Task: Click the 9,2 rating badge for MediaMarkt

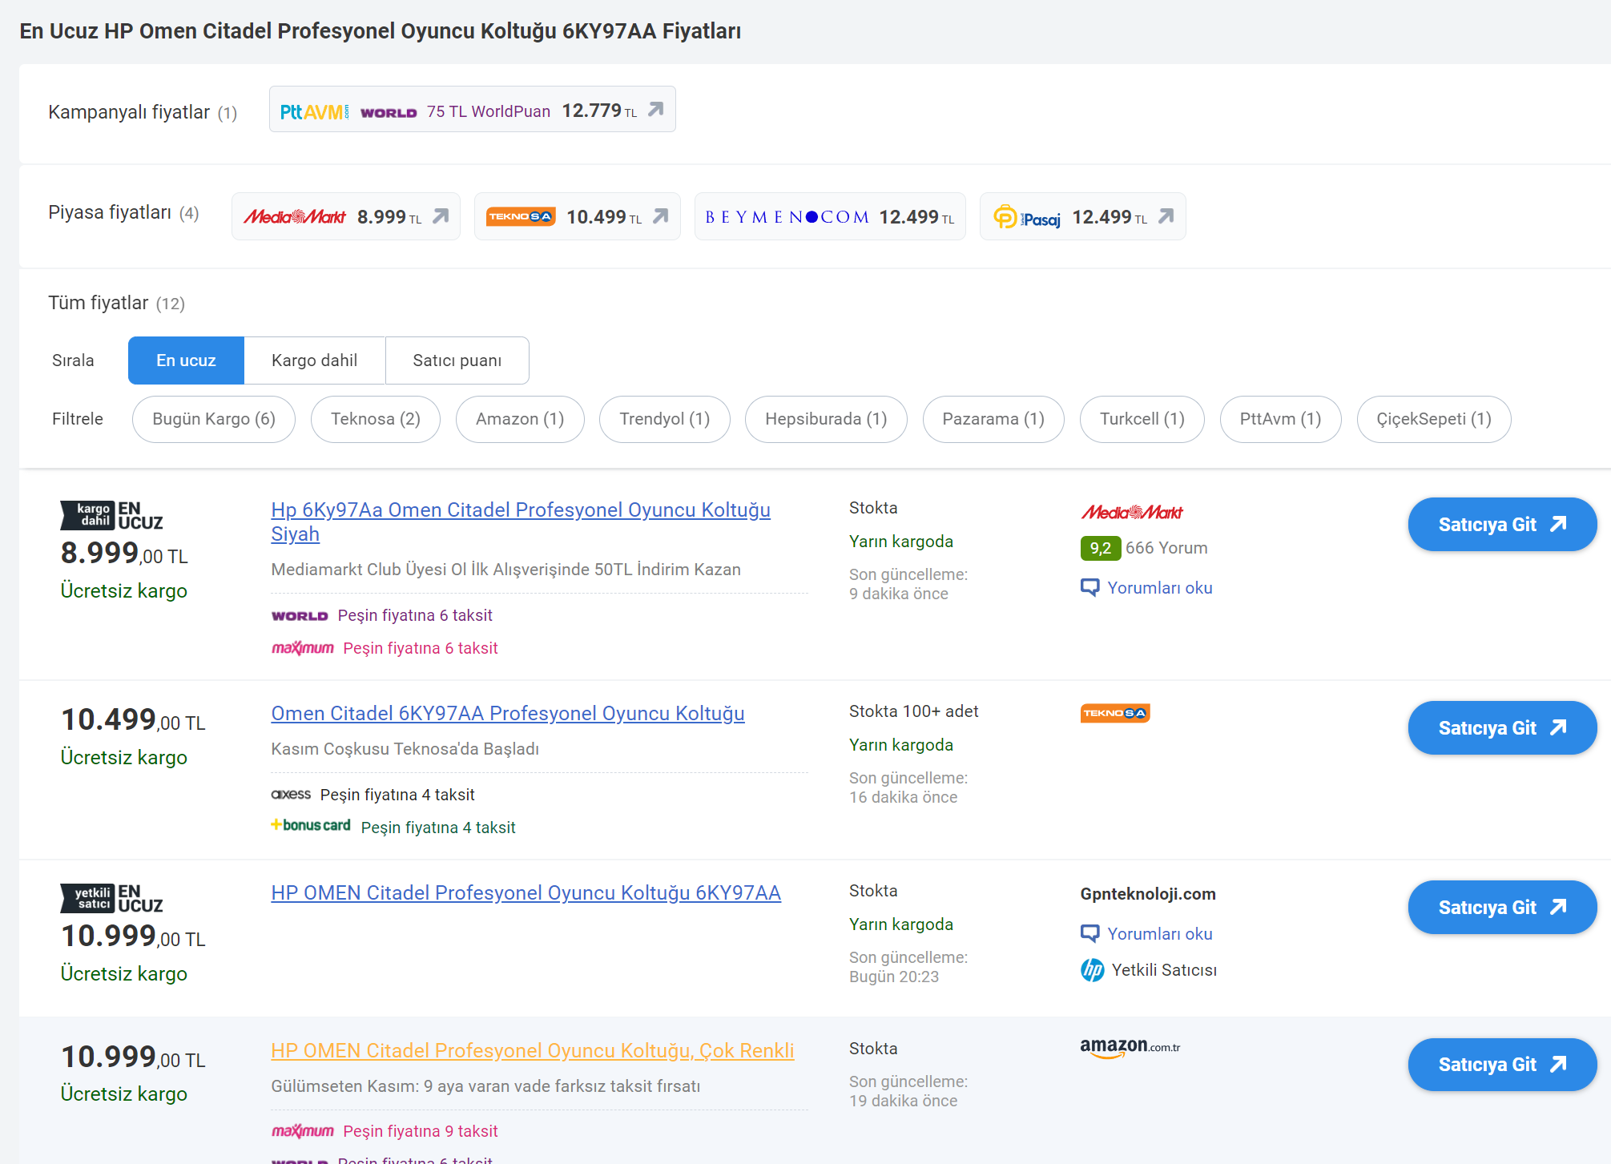Action: click(1101, 548)
